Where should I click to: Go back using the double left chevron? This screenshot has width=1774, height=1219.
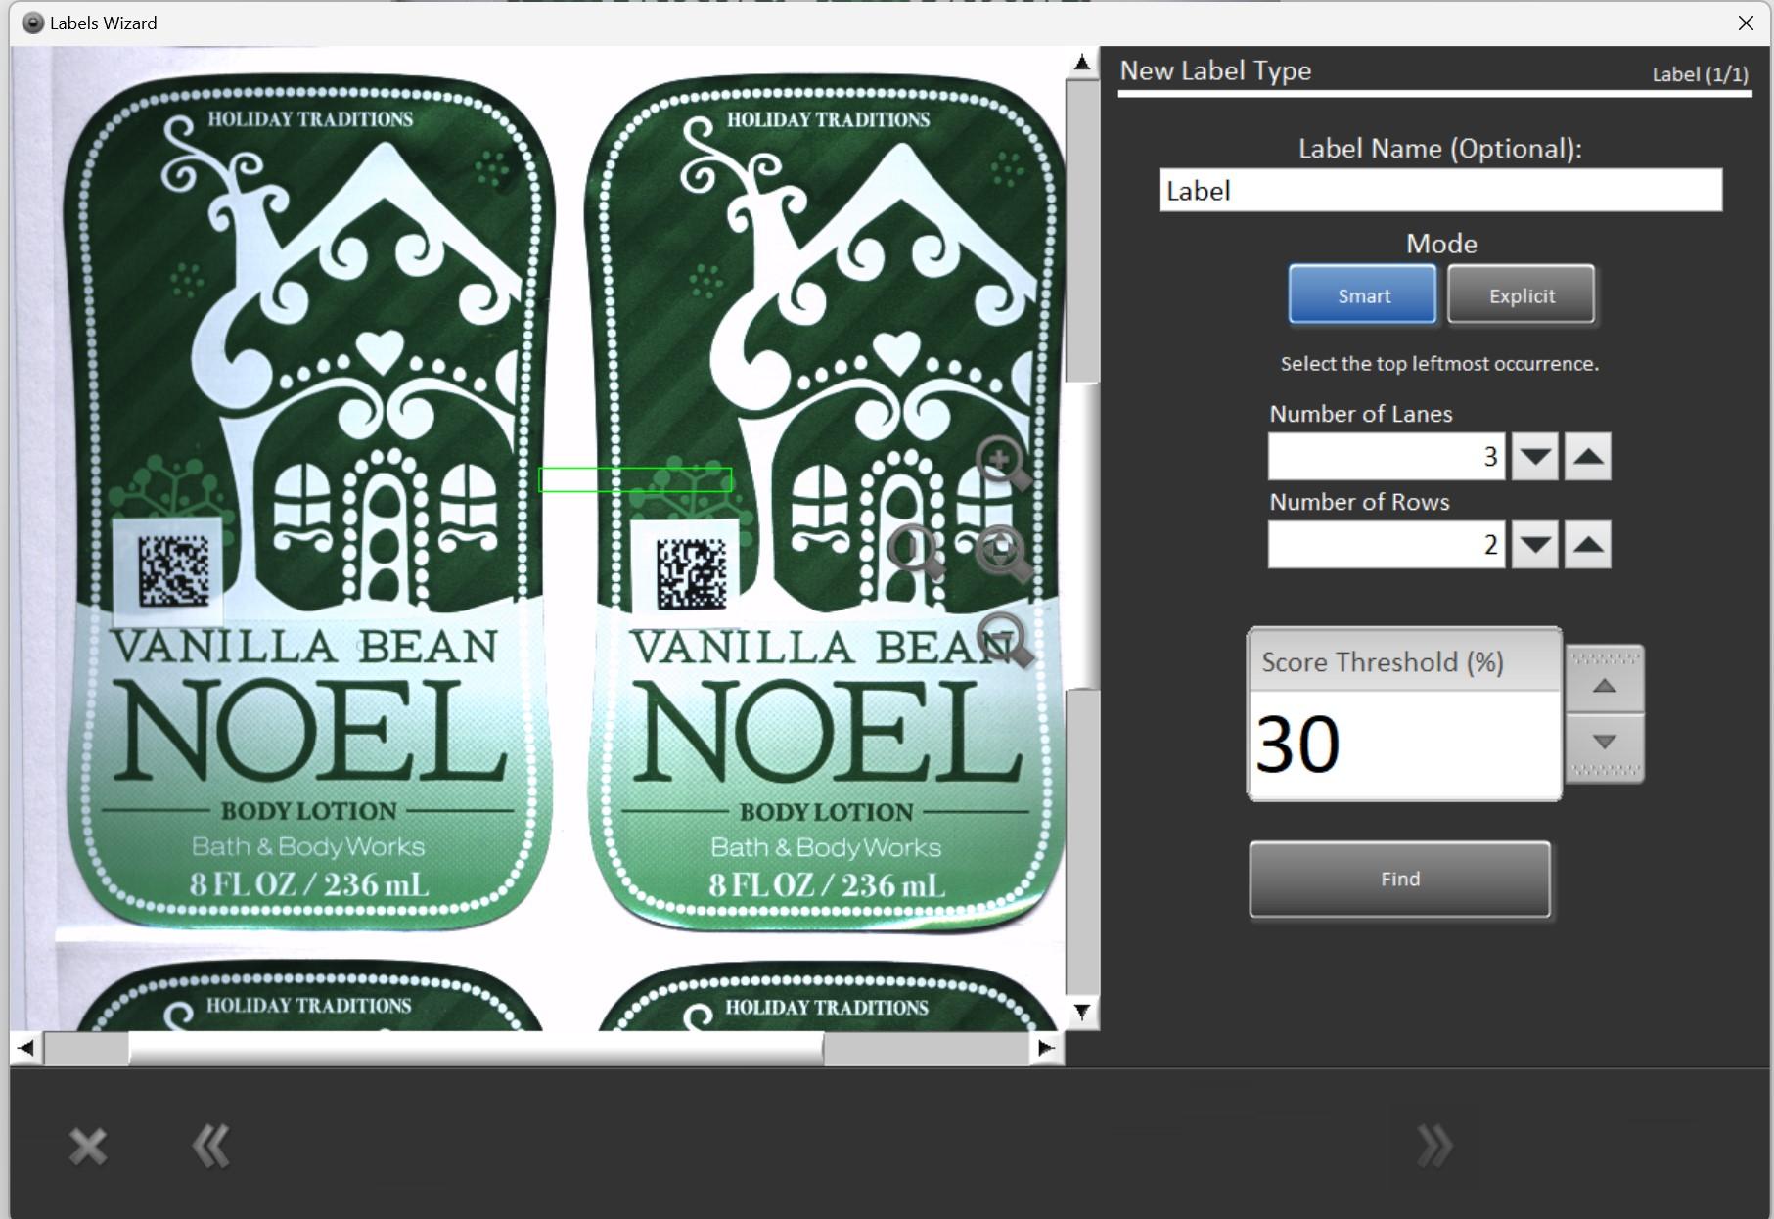click(x=209, y=1144)
